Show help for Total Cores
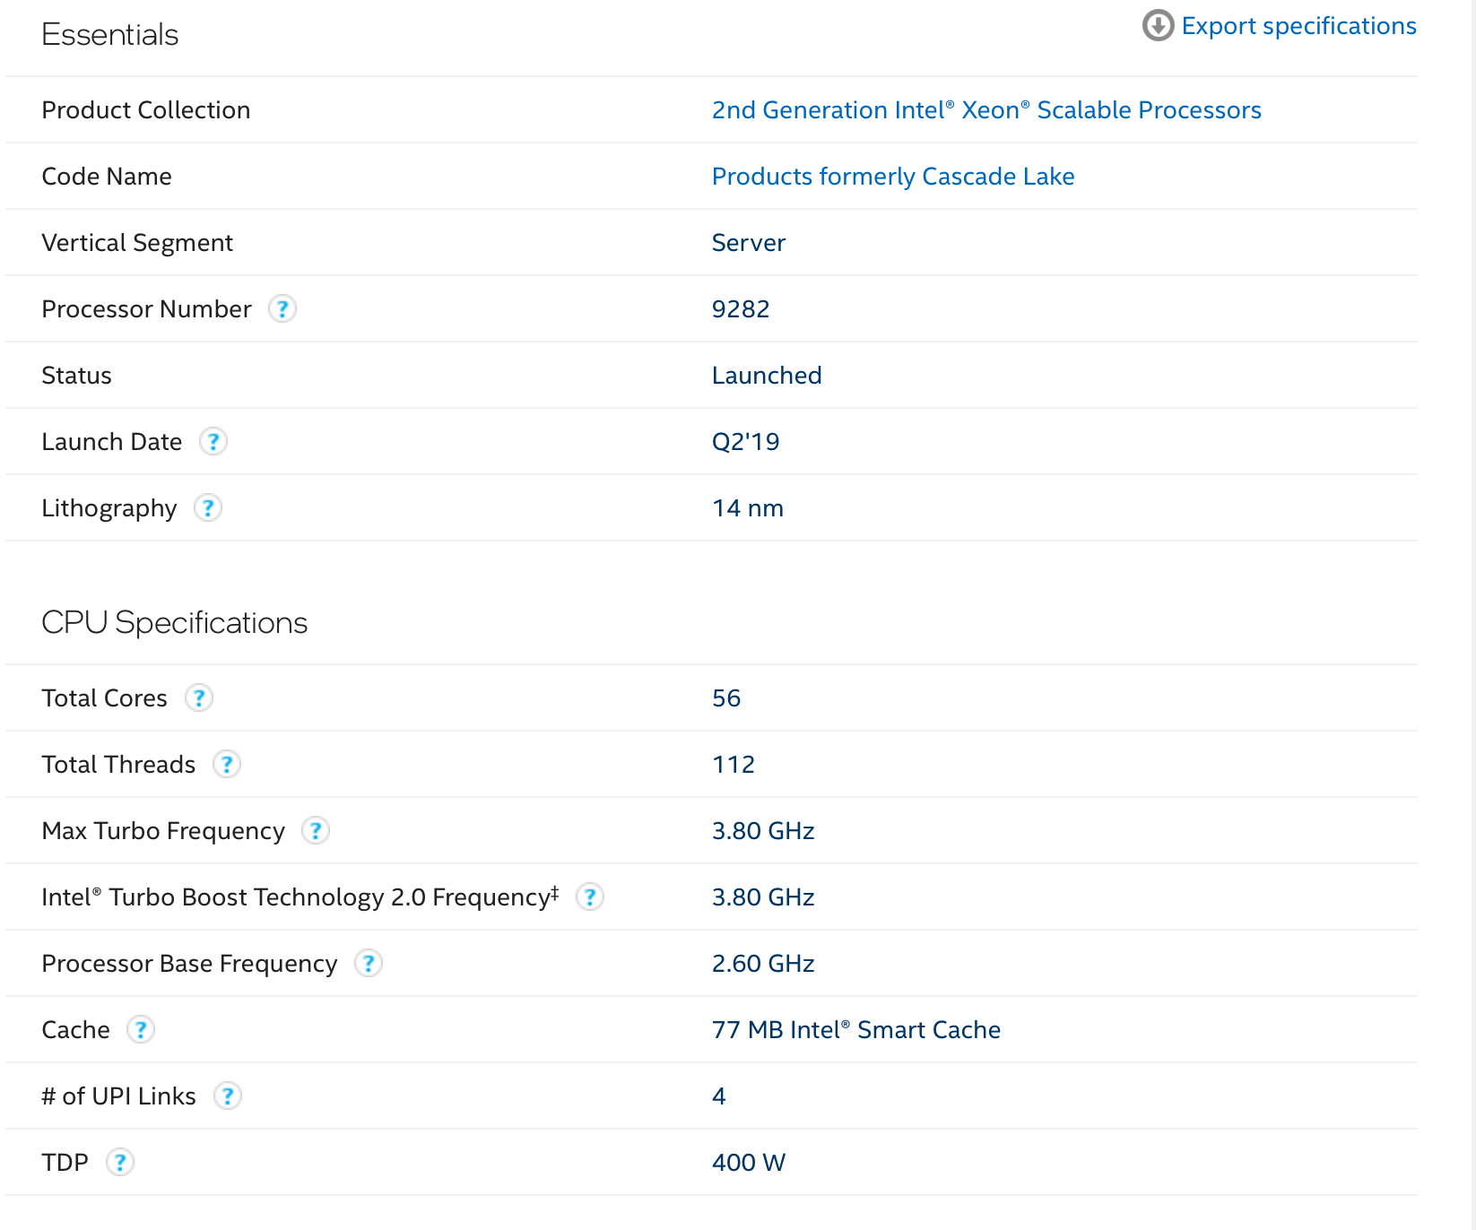1476x1230 pixels. click(199, 697)
